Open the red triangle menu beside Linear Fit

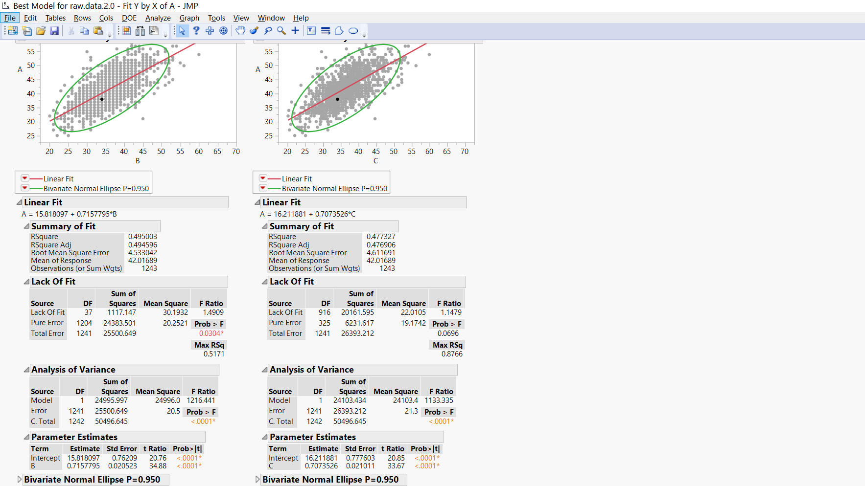(x=24, y=178)
